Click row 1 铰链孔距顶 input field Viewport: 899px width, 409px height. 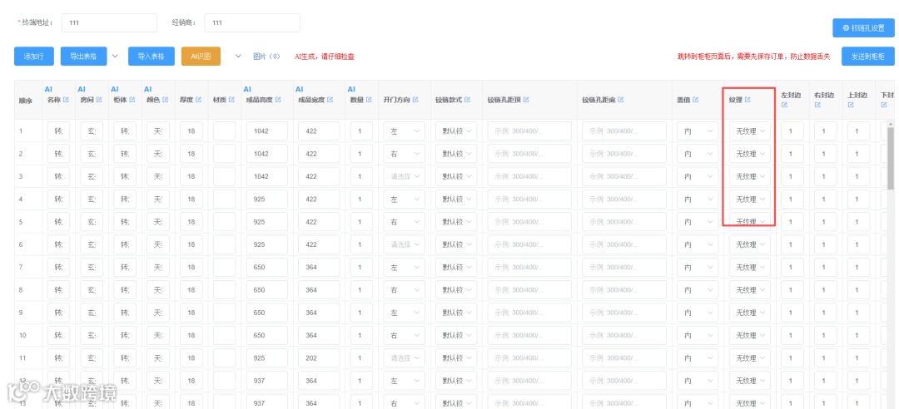[x=529, y=131]
